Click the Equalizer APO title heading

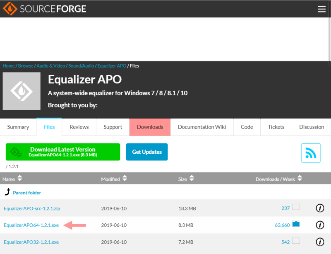pos(85,80)
